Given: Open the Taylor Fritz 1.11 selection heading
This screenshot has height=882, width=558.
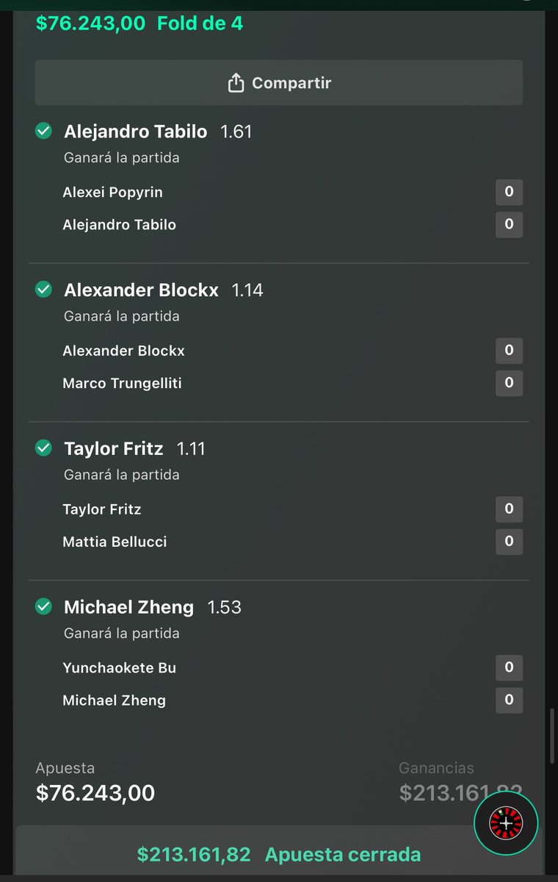Looking at the screenshot, I should tap(134, 448).
